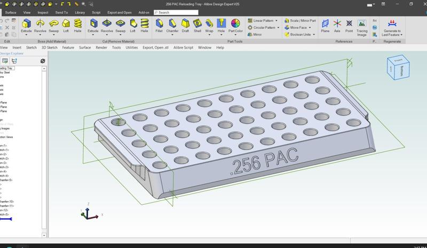The image size is (427, 248).
Task: Click the Scale / Mirror Part button
Action: coord(299,21)
